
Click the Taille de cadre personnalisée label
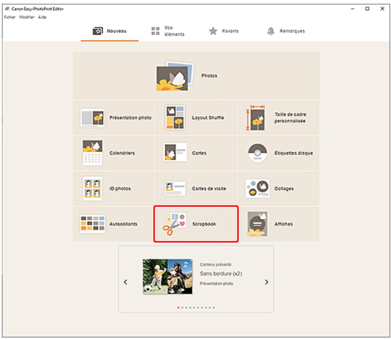pyautogui.click(x=290, y=118)
